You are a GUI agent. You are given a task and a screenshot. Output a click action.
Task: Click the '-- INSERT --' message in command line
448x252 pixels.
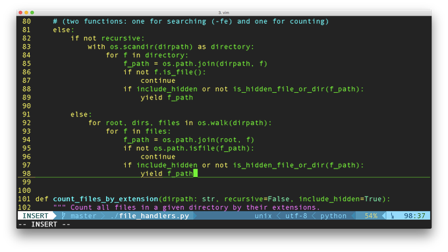[x=44, y=224]
